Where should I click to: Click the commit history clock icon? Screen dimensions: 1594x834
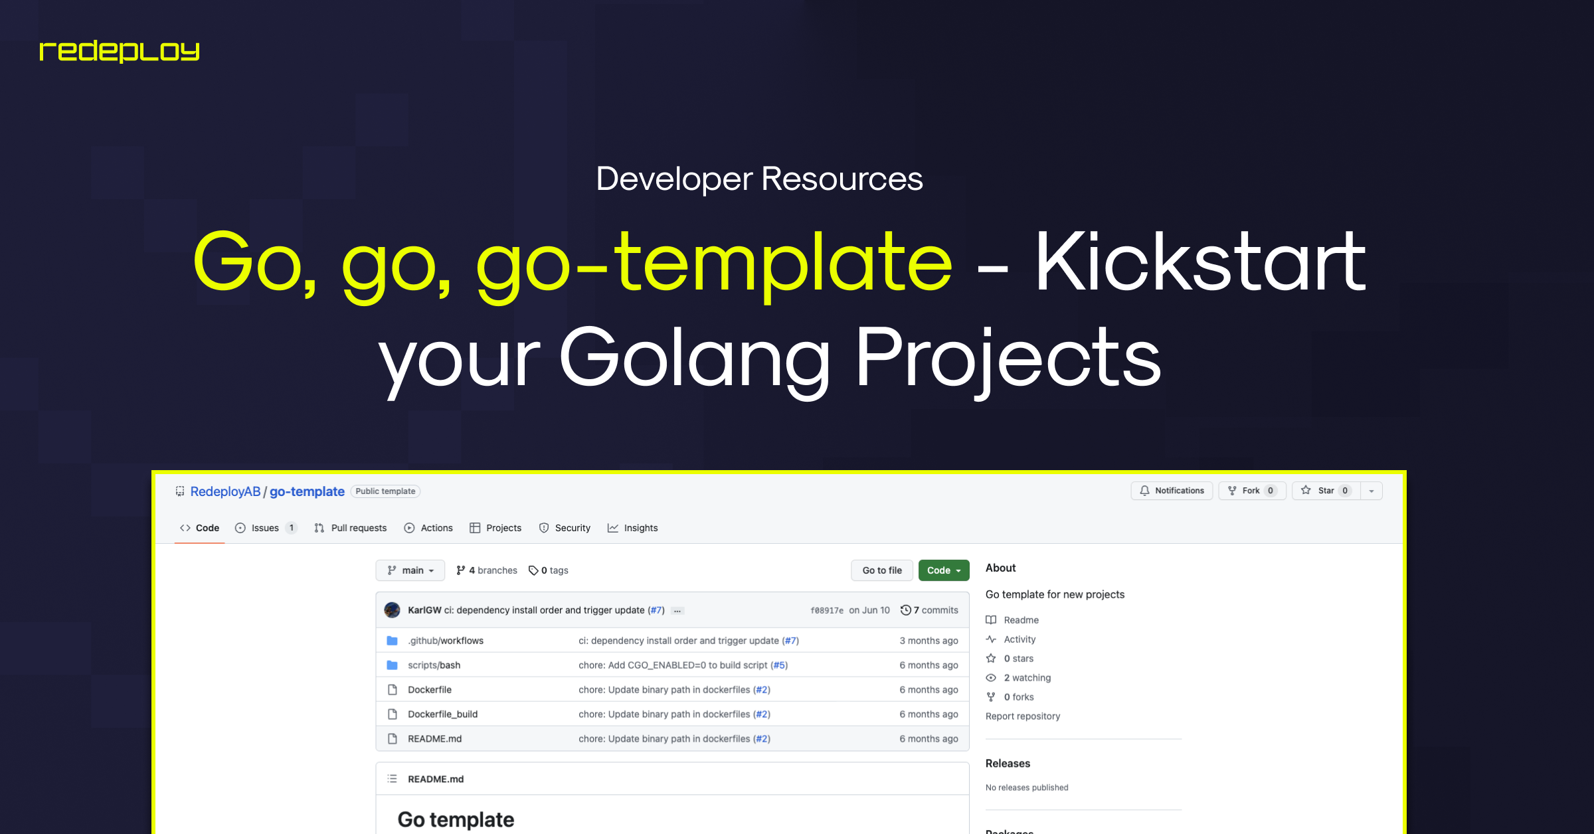pos(905,610)
